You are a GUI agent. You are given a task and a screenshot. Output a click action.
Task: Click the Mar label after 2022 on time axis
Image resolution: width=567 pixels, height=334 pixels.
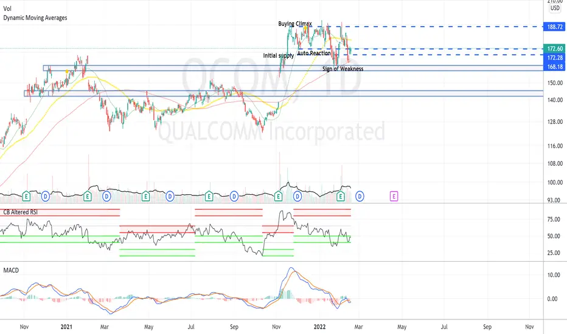coord(358,327)
